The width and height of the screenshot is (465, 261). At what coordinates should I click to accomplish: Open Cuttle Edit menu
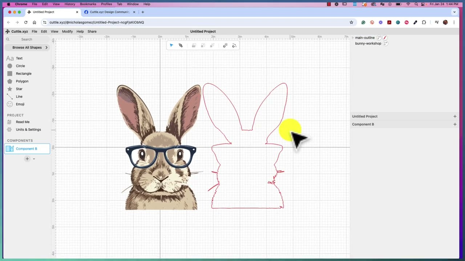point(44,32)
